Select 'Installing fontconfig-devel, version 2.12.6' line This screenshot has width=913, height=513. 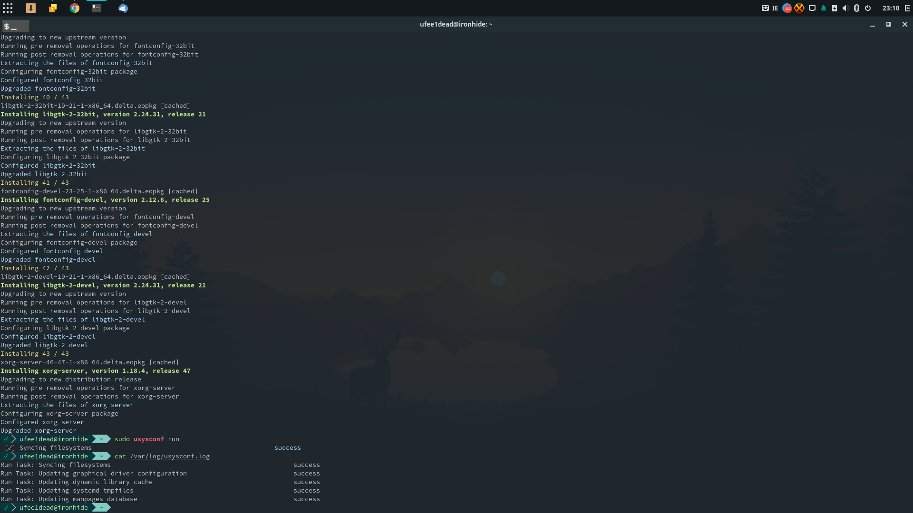[105, 200]
